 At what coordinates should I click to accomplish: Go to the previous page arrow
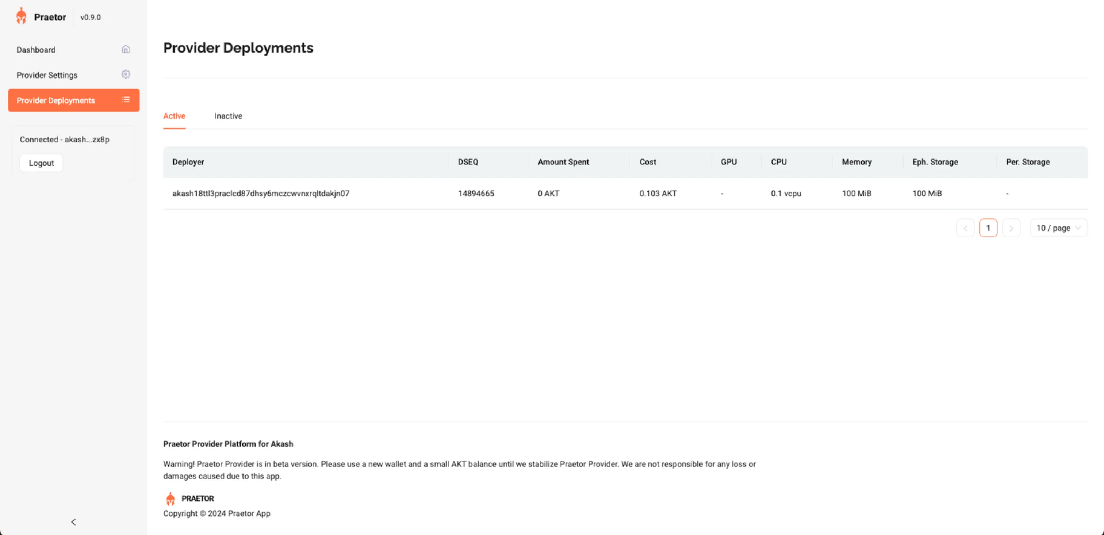(965, 228)
